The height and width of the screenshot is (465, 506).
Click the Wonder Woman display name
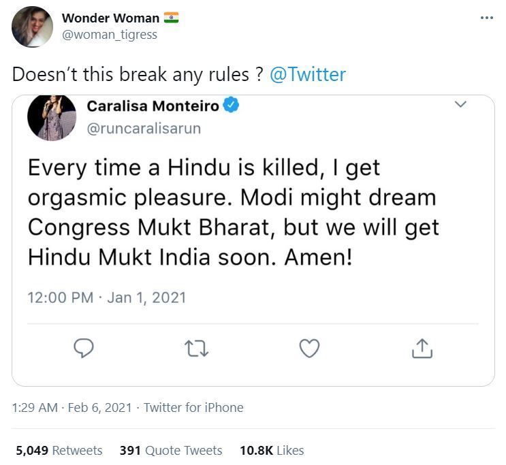point(111,18)
